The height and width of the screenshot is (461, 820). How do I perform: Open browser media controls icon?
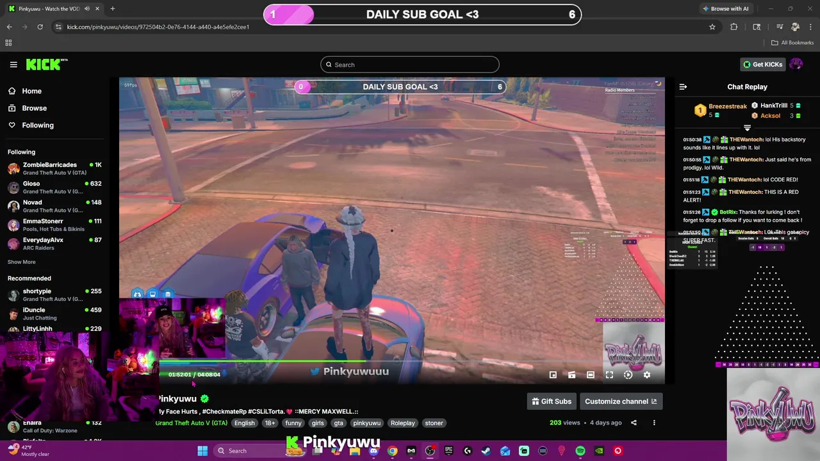780,27
